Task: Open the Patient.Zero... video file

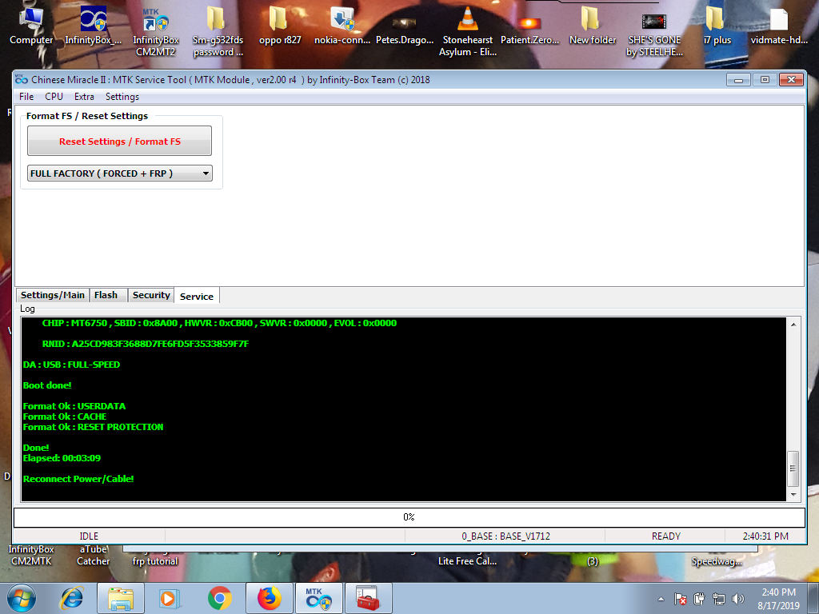Action: click(x=529, y=29)
